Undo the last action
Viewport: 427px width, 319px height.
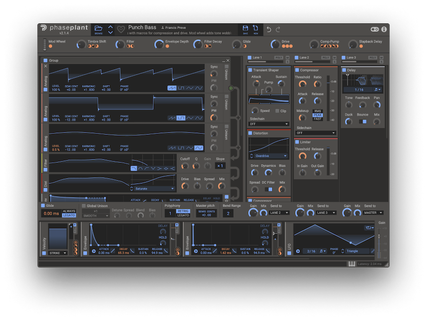[269, 29]
